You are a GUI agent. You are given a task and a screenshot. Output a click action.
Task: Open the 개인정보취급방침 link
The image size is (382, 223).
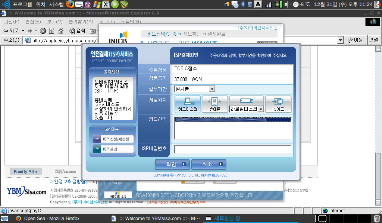[68, 181]
